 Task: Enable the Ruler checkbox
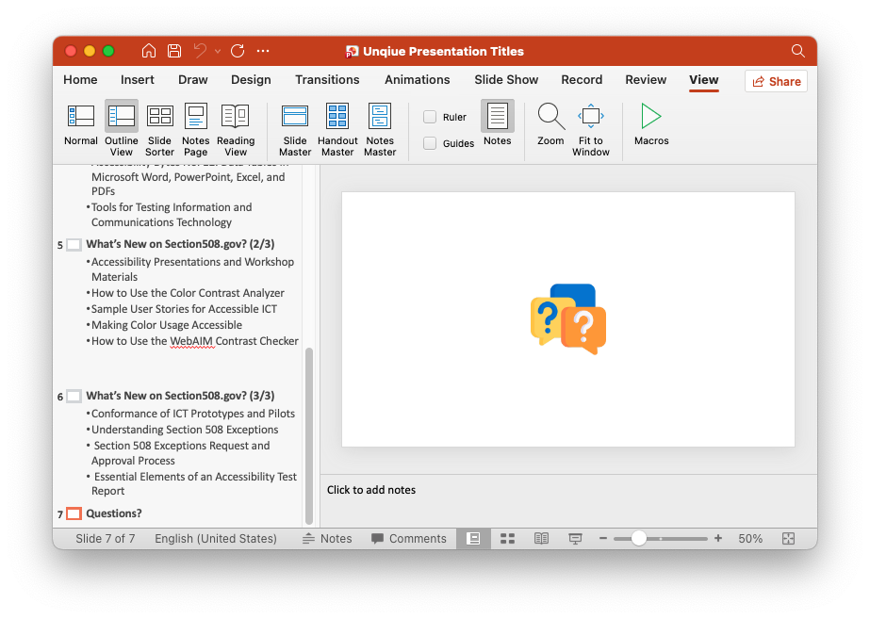428,117
